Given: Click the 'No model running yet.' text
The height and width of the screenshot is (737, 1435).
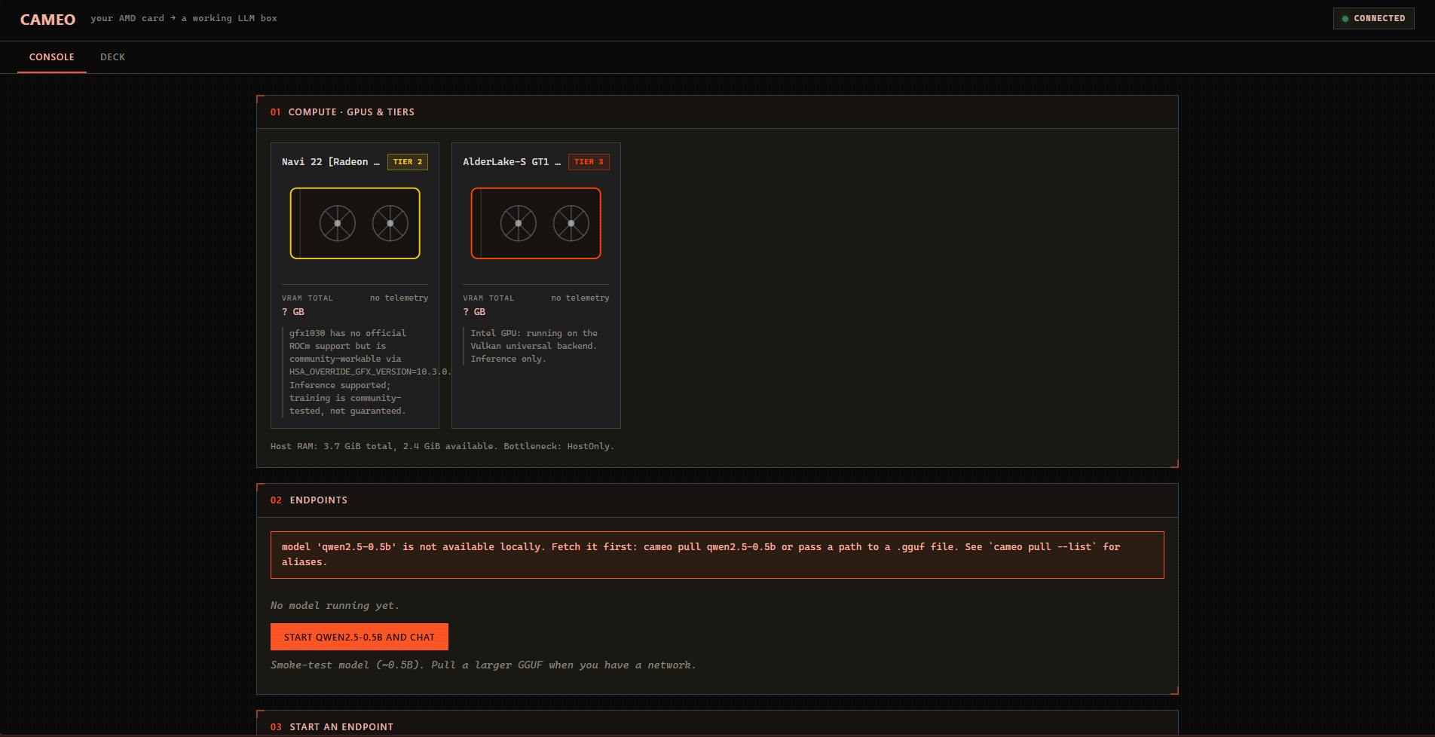Looking at the screenshot, I should (335, 606).
